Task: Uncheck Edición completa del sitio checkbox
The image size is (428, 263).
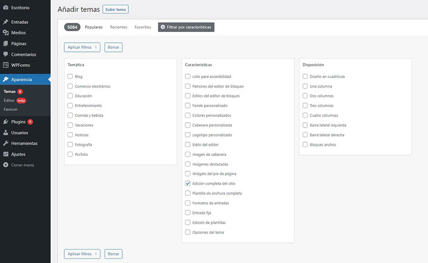Action: [188, 184]
